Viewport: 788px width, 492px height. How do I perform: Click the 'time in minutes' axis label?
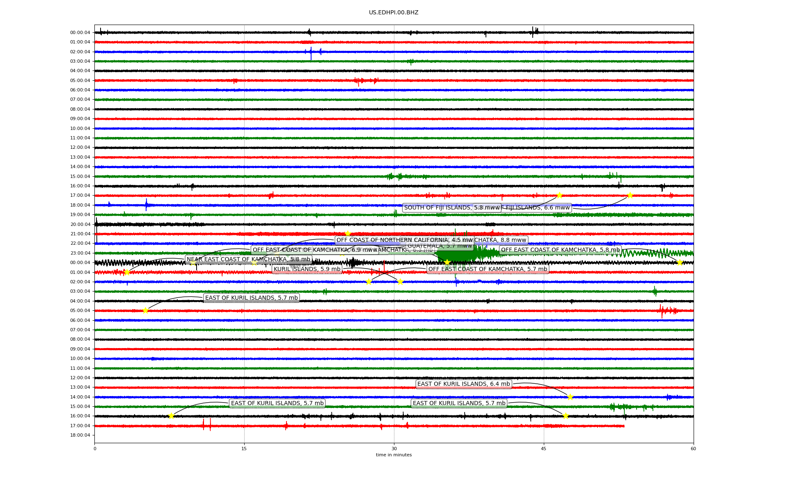coord(394,455)
